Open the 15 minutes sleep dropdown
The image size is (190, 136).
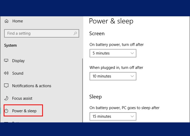pyautogui.click(x=113, y=116)
